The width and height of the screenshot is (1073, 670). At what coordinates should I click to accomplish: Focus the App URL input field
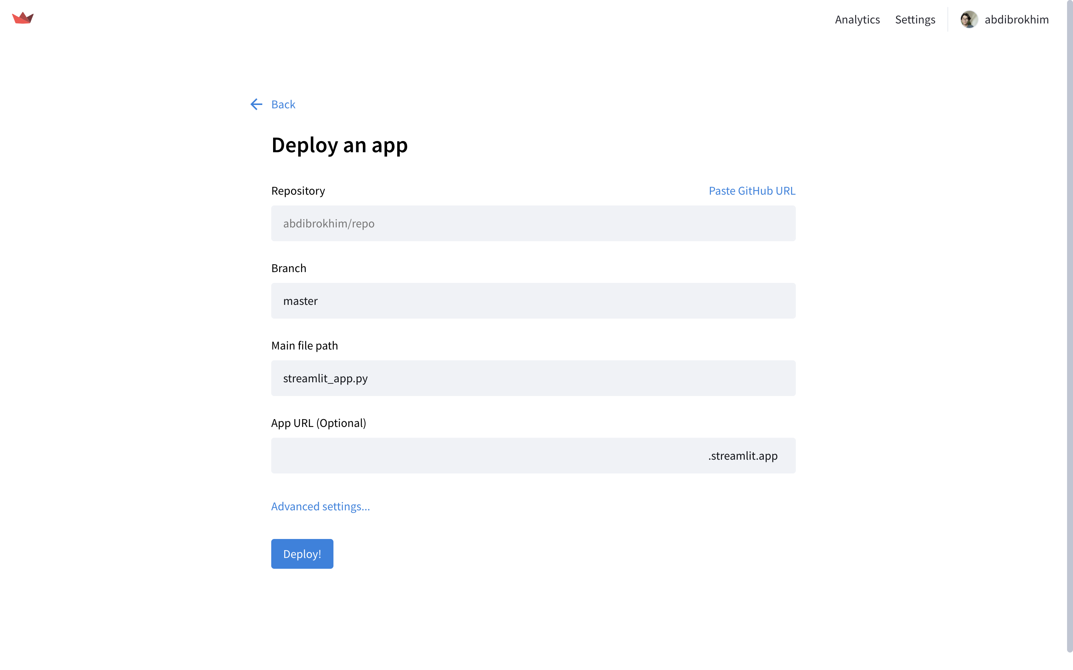tap(488, 456)
